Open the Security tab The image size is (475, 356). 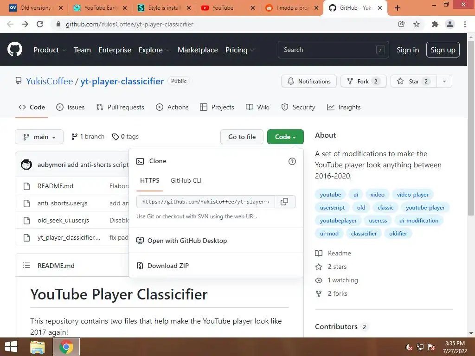[x=298, y=107]
